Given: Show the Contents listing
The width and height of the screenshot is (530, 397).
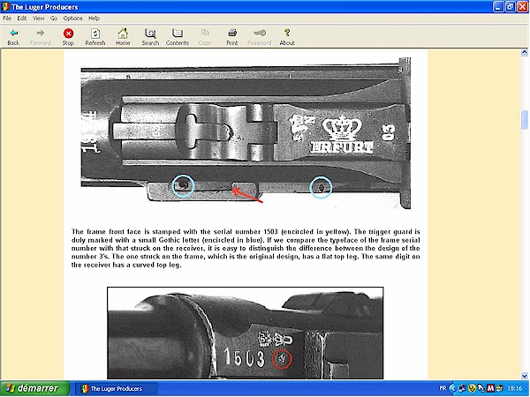Looking at the screenshot, I should (x=178, y=37).
